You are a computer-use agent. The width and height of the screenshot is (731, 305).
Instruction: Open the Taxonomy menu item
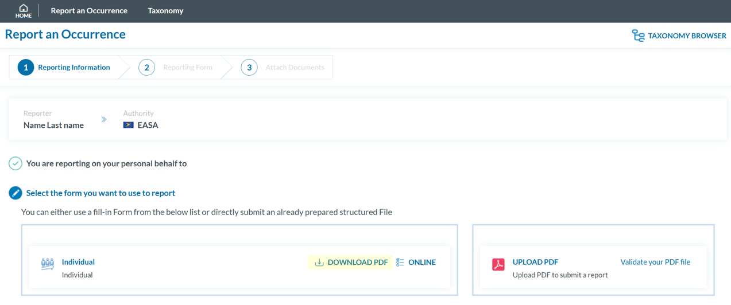[x=165, y=11]
